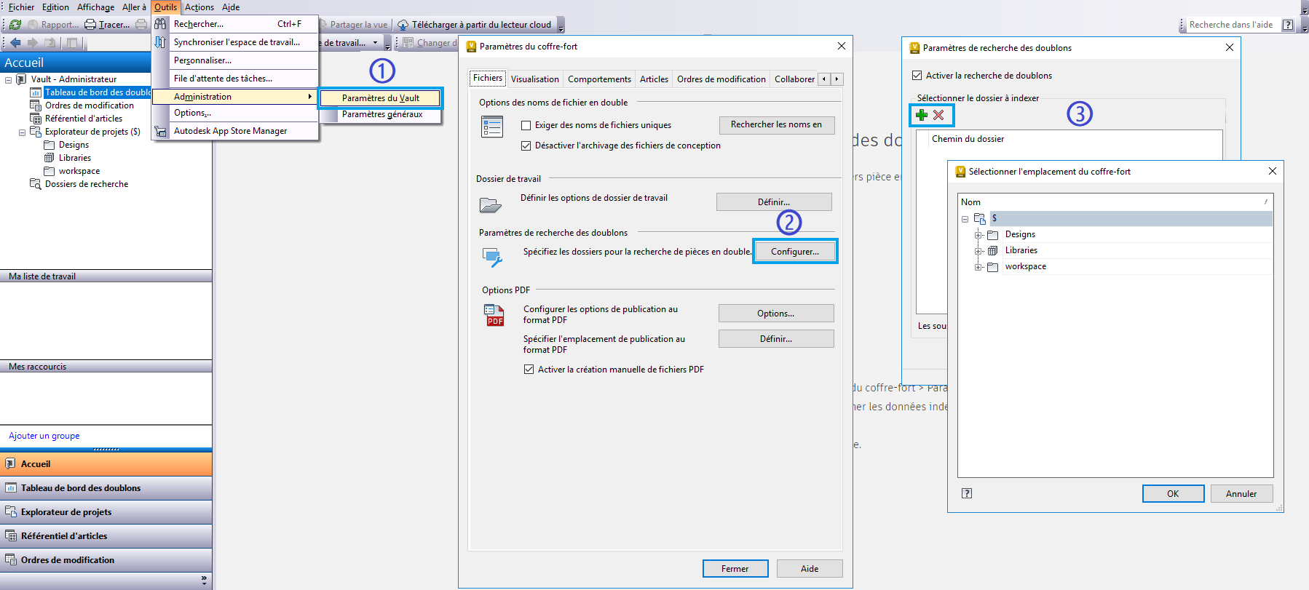
Task: Switch to the Ordres de modification tab
Action: (721, 79)
